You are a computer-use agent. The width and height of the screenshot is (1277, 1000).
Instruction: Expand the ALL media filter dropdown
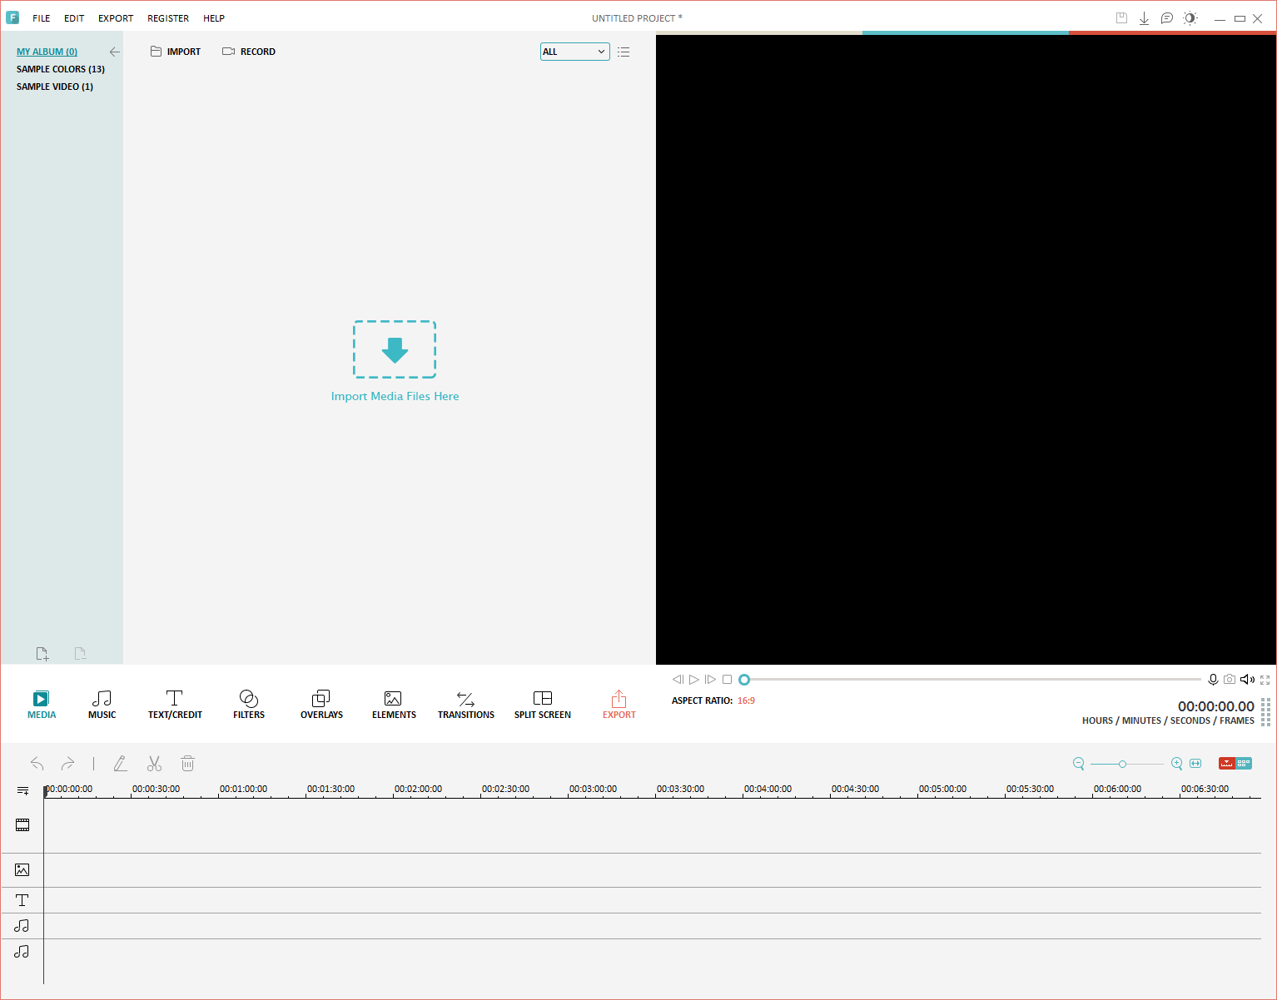click(574, 52)
